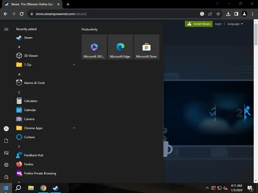Open Steam from Recently added list
258x193 pixels.
click(x=46, y=38)
